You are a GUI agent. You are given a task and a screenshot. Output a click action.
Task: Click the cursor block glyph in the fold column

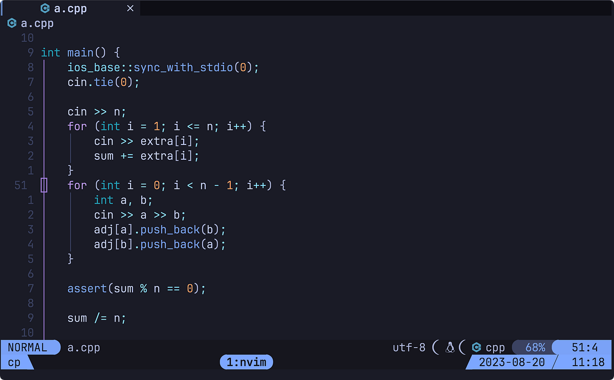(44, 185)
